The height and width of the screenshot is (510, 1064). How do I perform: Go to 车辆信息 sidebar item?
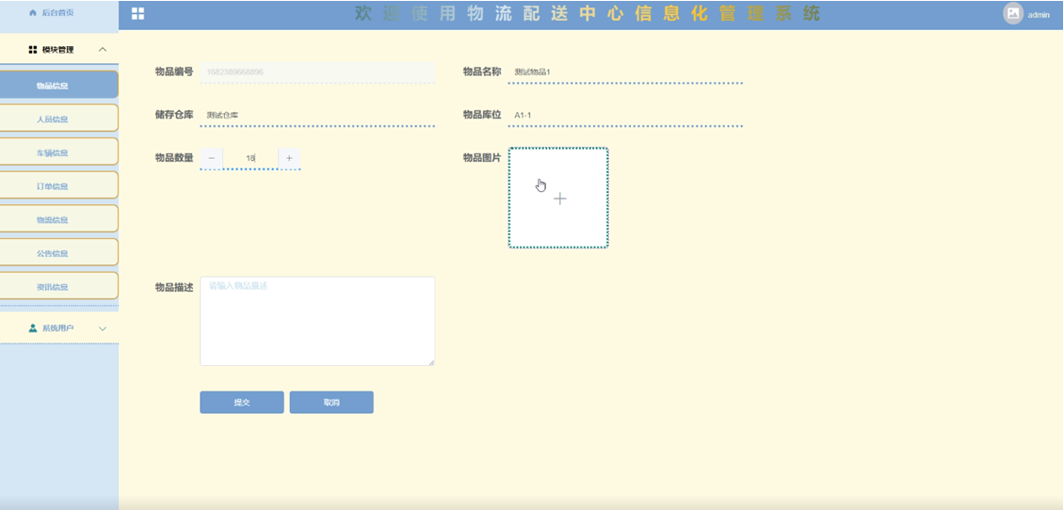click(59, 152)
